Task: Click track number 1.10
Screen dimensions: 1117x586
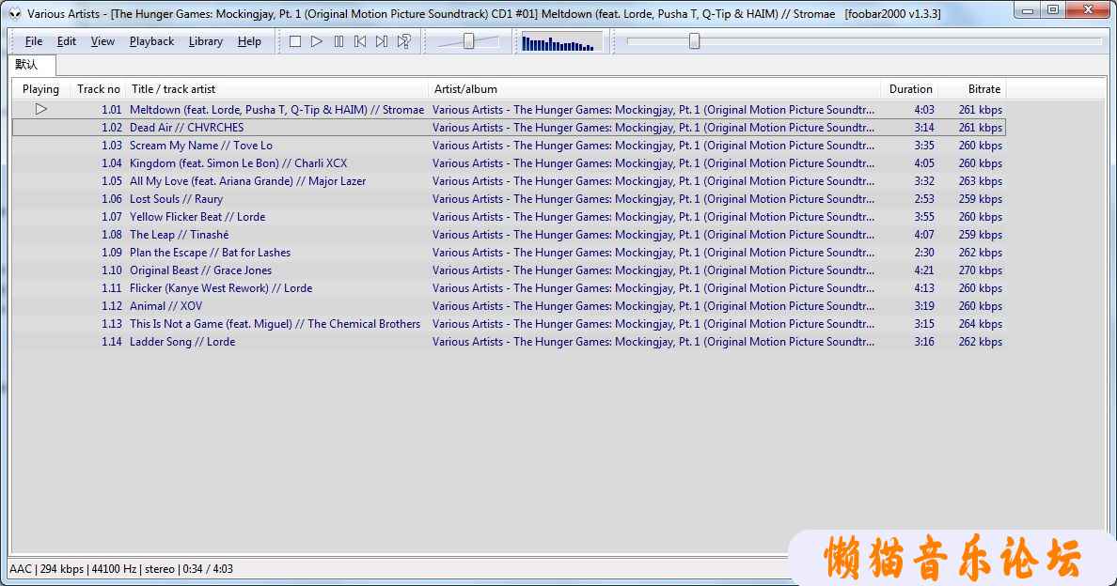Action: click(111, 270)
